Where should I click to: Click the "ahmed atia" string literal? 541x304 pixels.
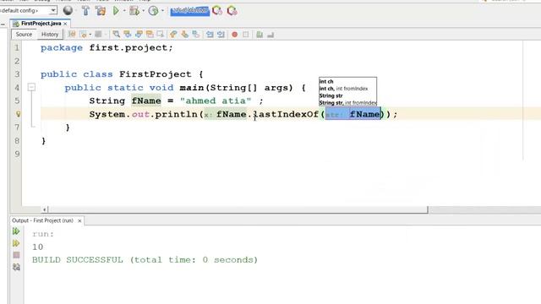216,100
